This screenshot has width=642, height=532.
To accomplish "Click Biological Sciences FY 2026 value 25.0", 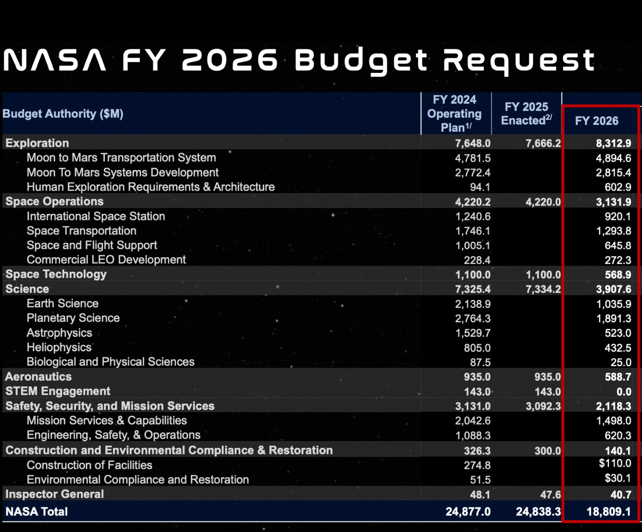I will [x=621, y=363].
